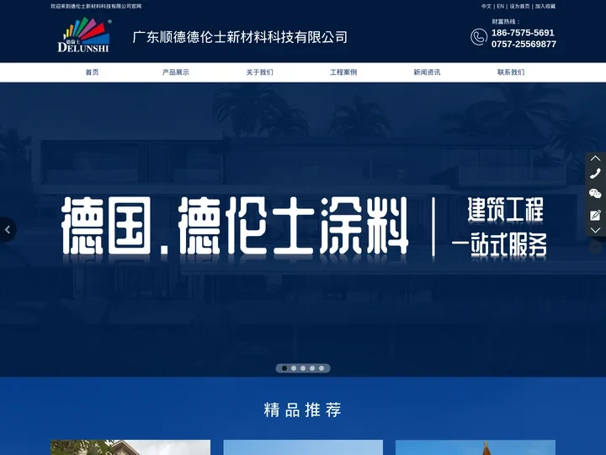Screen dimensions: 606x455
Task: Click the 加入收藏 link
Action: click(x=545, y=6)
